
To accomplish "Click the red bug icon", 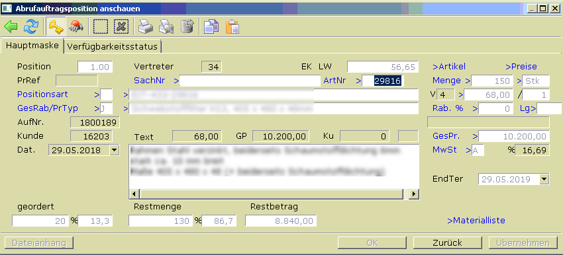I will (x=76, y=27).
